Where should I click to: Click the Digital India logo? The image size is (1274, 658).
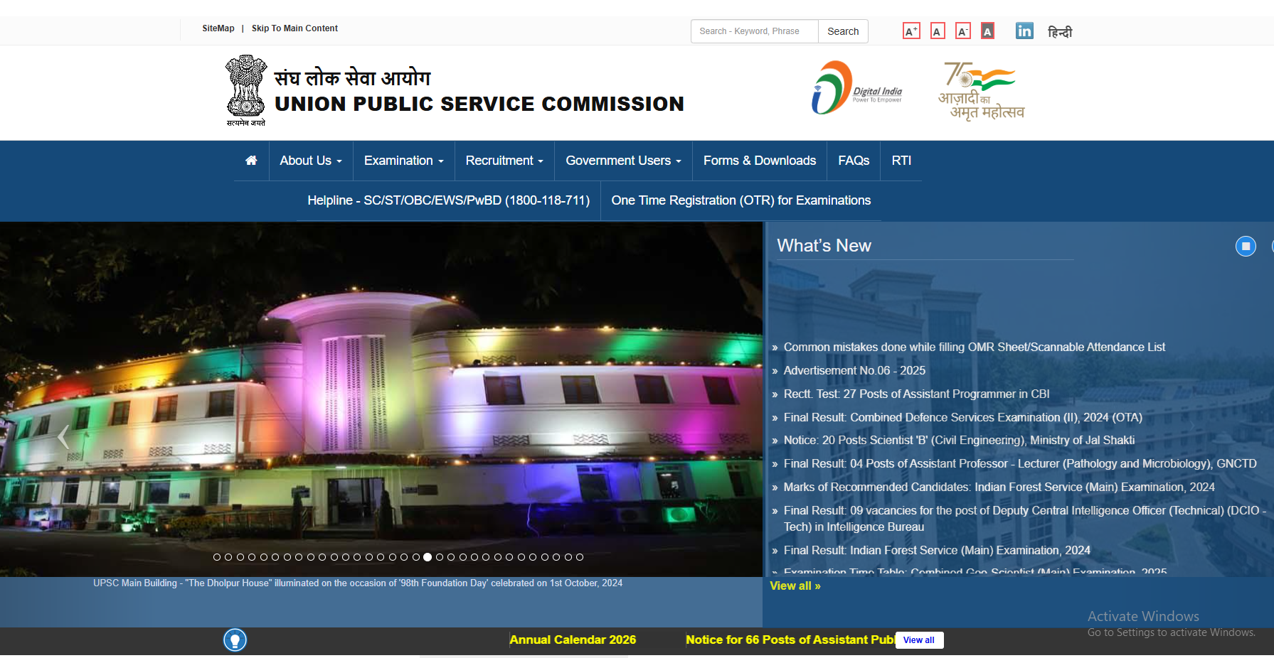click(x=857, y=89)
